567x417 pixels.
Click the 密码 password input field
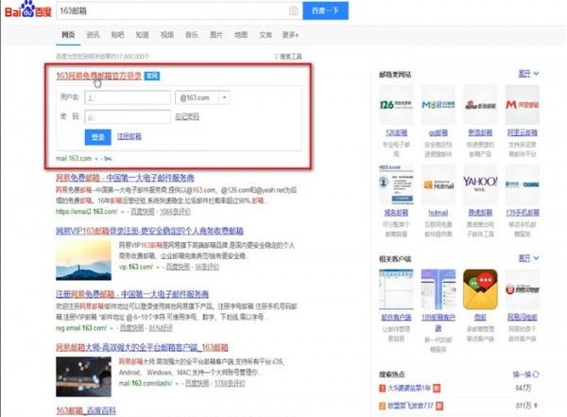128,117
